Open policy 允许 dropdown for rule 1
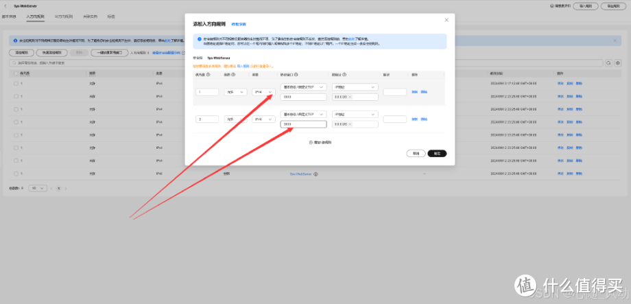 235,92
